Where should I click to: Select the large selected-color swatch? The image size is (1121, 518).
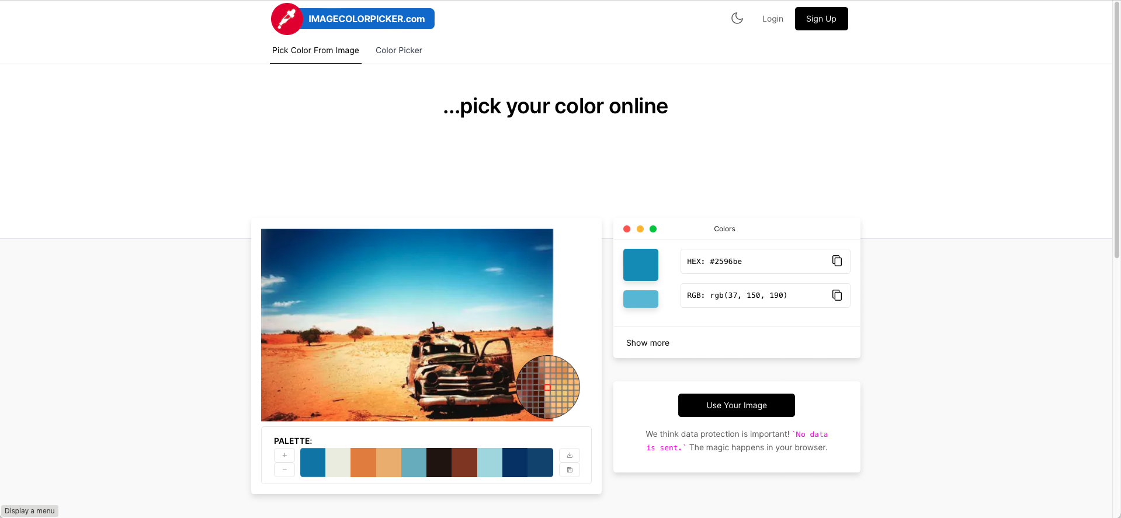[641, 265]
